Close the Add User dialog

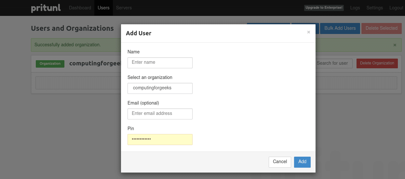[x=308, y=32]
